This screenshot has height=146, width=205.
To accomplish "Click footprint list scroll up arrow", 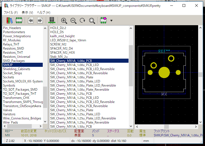I will [131, 28].
